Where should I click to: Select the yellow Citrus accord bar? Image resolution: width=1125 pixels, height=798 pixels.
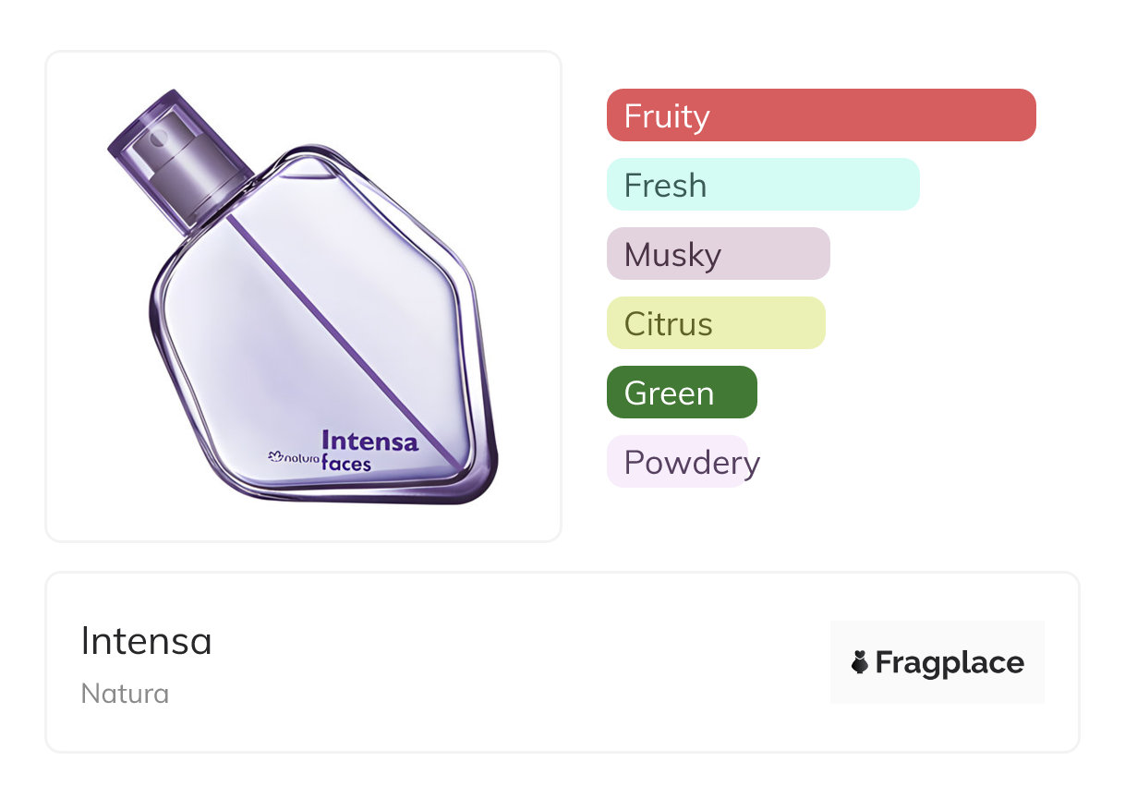pyautogui.click(x=716, y=323)
